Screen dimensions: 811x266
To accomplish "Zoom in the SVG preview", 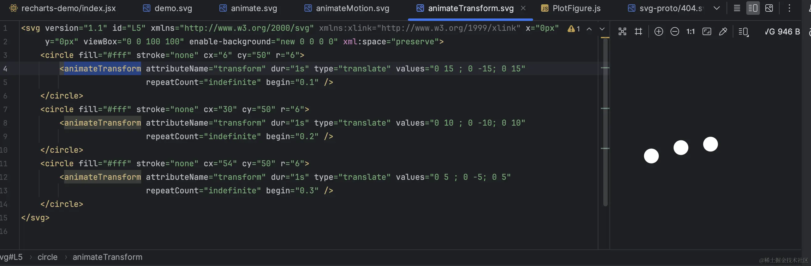I will point(658,31).
